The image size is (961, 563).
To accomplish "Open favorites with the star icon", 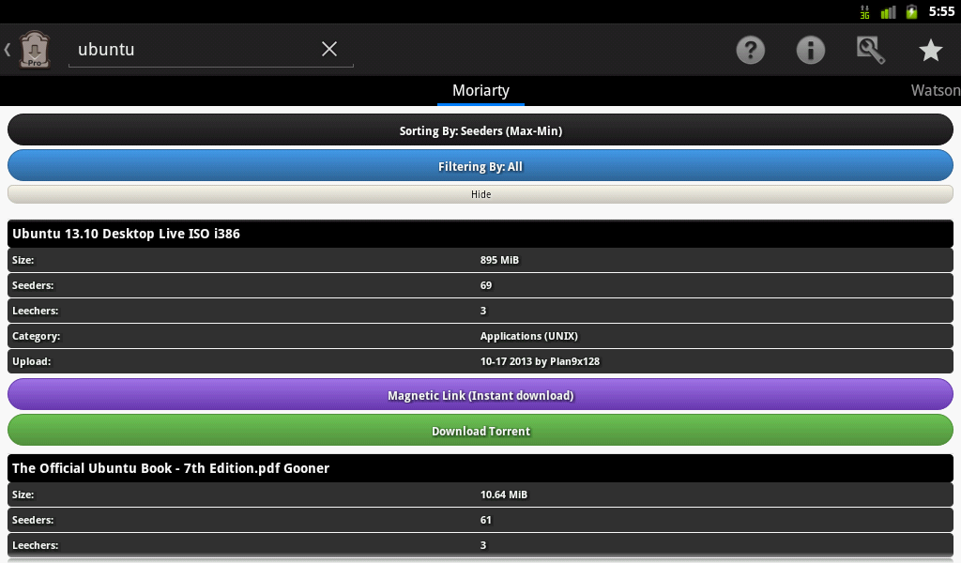I will [930, 51].
